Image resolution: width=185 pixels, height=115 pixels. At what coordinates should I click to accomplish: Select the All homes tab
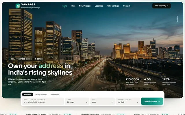tap(28, 95)
